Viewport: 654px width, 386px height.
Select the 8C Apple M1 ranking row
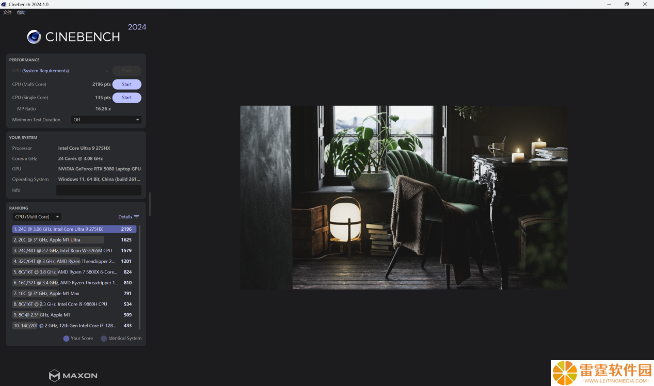[74, 315]
